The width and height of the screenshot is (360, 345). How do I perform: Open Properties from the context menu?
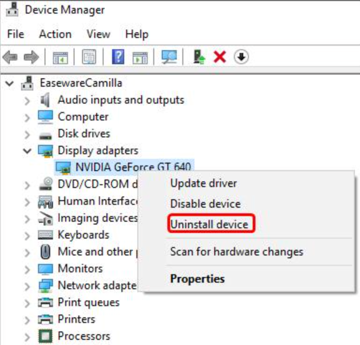point(197,279)
